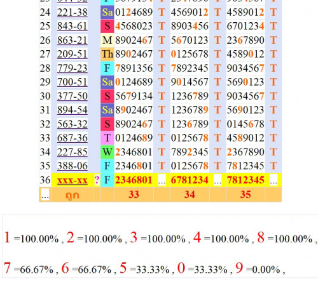The image size is (318, 283).
Task: Select the T day cell in row 33
Action: [107, 138]
